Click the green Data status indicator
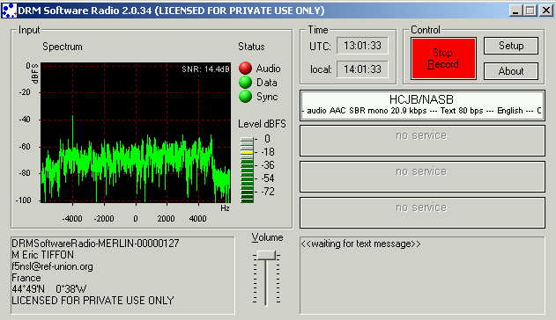Viewport: 556px width, 320px height. [245, 83]
